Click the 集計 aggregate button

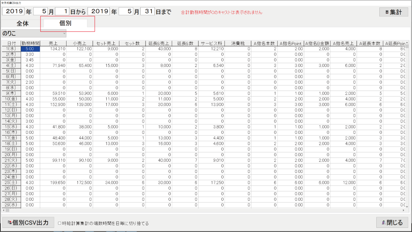393,12
